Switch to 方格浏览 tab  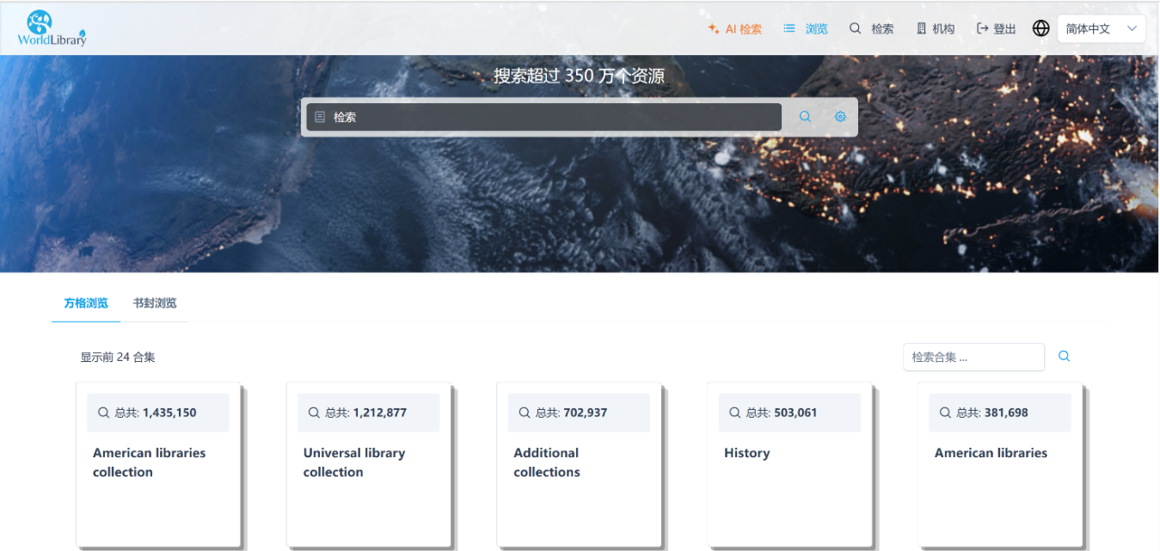click(x=86, y=303)
